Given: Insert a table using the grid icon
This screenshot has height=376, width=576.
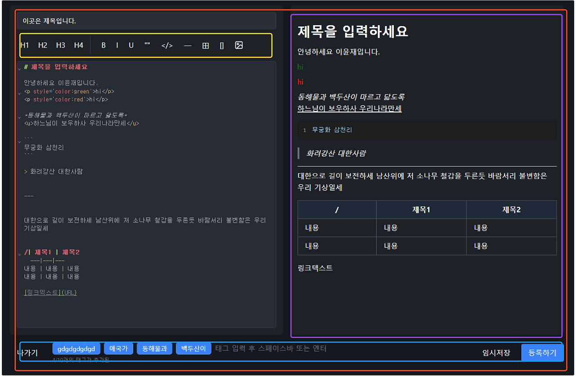Looking at the screenshot, I should pyautogui.click(x=206, y=45).
